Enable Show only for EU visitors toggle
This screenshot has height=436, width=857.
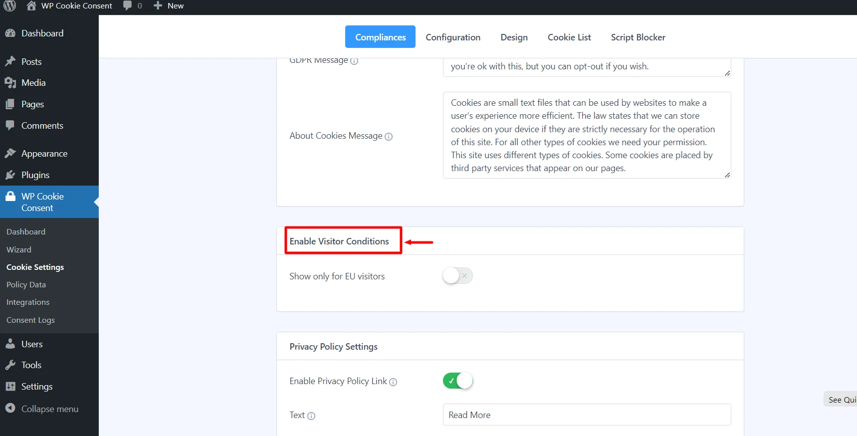coord(457,276)
